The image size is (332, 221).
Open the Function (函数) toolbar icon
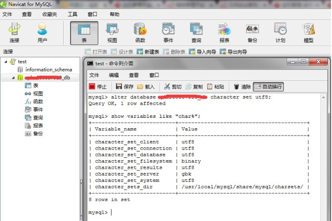(x=140, y=33)
